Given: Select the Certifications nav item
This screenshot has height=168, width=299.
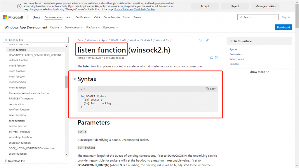Looking at the screenshot, I should tap(83, 17).
